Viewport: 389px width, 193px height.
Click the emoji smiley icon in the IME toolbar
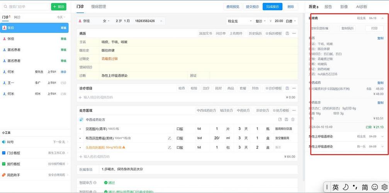(375, 187)
